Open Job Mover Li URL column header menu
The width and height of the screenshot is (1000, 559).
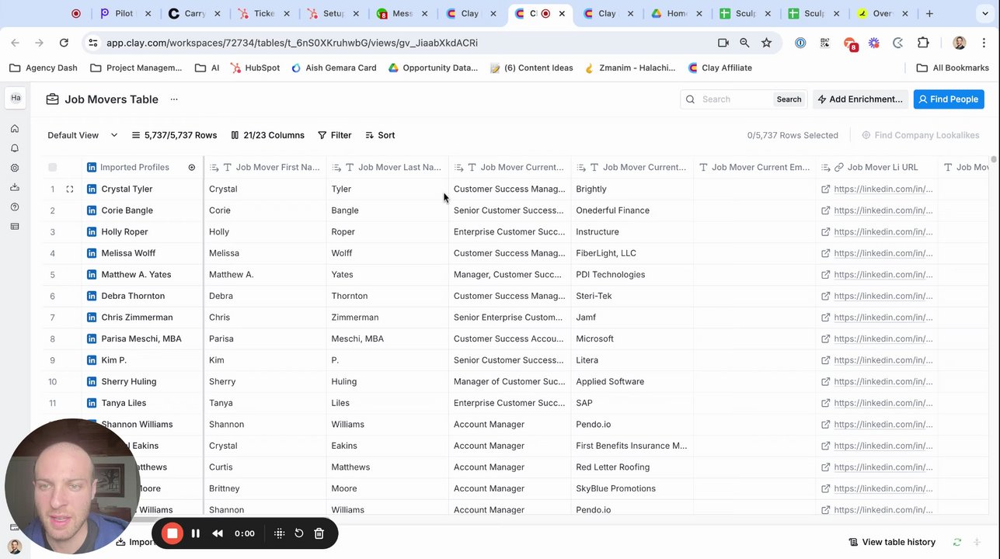tap(876, 167)
